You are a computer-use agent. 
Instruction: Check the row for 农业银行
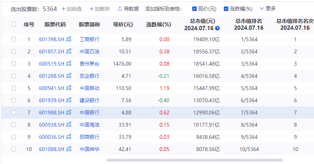14,76
